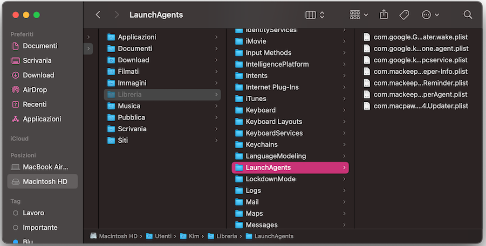486x246 pixels.
Task: Click Kim in the path bar
Action: tap(189, 236)
